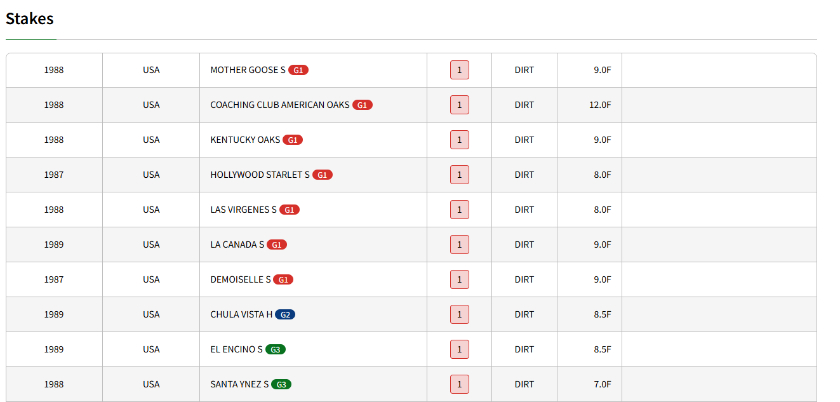The image size is (840, 402).
Task: Click the G1 badge beside Hollywood Starlet S
Action: [x=323, y=175]
